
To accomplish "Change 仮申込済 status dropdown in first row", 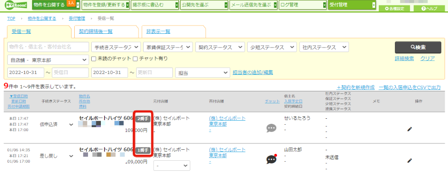I will (x=56, y=124).
